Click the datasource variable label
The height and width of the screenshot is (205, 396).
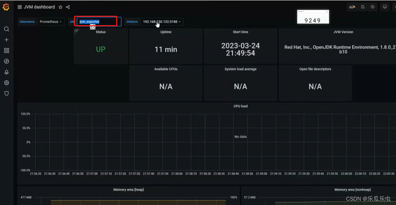click(x=27, y=22)
